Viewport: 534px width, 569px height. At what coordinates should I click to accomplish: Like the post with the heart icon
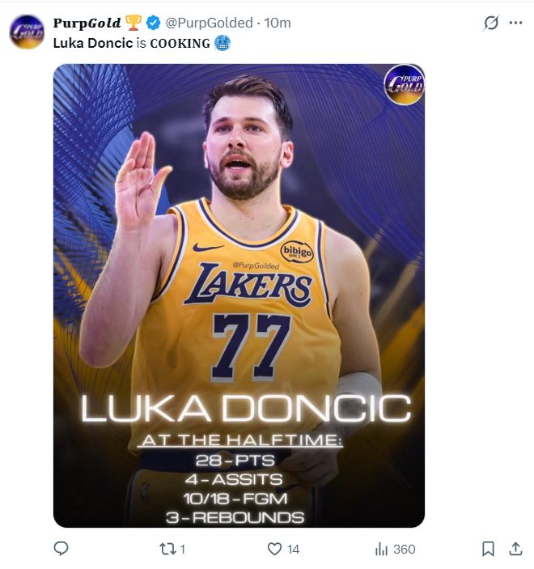(x=275, y=549)
